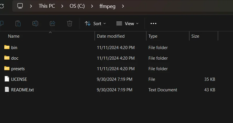The image size is (233, 123).
Task: Click the Refresh icon in address bar
Action: coord(2,6)
